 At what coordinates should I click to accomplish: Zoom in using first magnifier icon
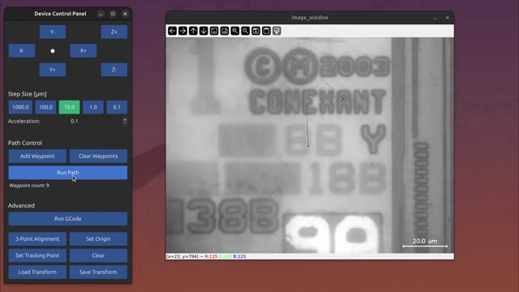point(235,31)
